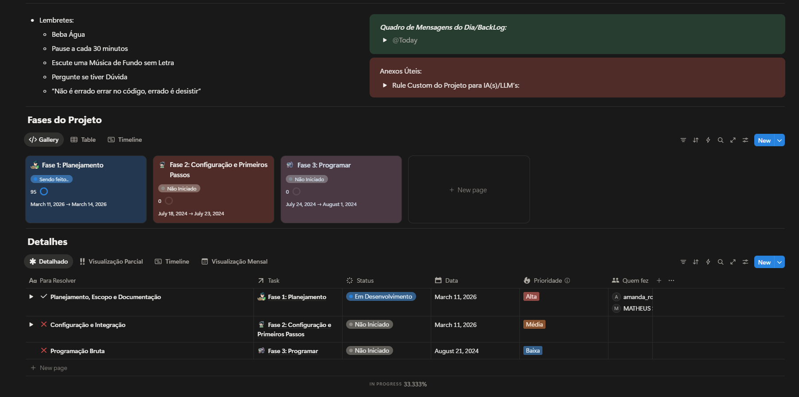Image resolution: width=799 pixels, height=397 pixels.
Task: Click Prioridade column info icon
Action: (x=567, y=280)
